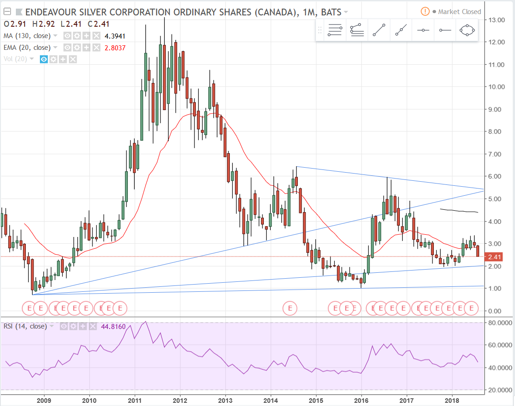Screen dimensions: 515x406
Task: Click plus icon on RSI (14, close) row
Action: click(83, 326)
